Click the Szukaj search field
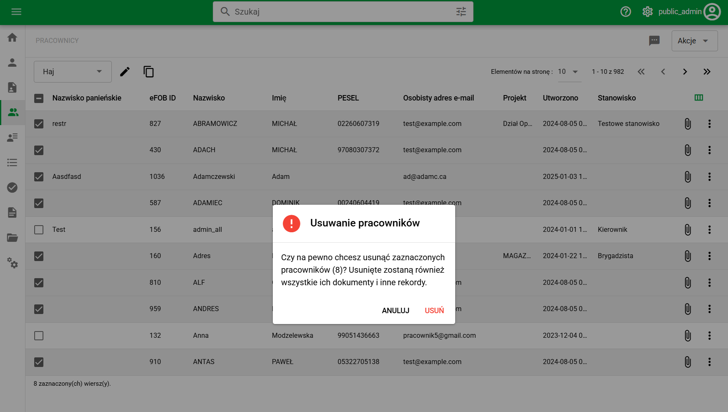 point(342,12)
